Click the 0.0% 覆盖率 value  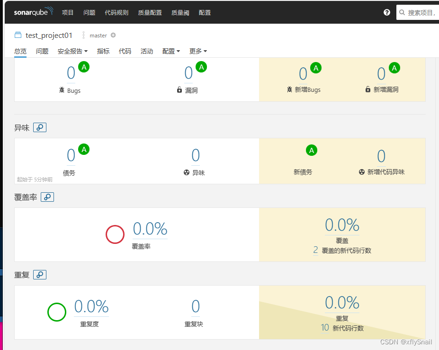(x=150, y=229)
